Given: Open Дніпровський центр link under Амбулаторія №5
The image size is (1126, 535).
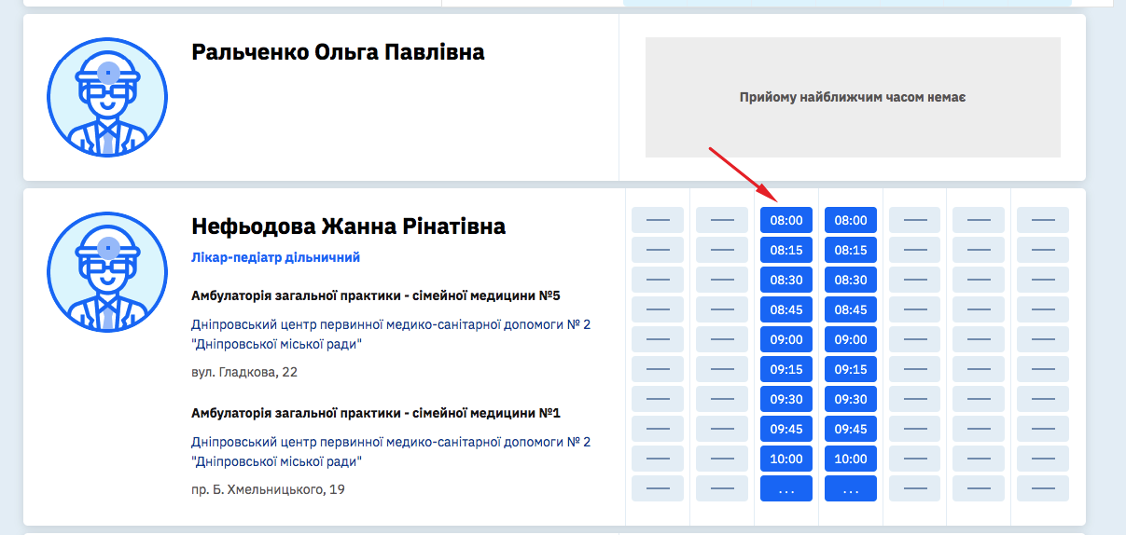Looking at the screenshot, I should coord(391,334).
